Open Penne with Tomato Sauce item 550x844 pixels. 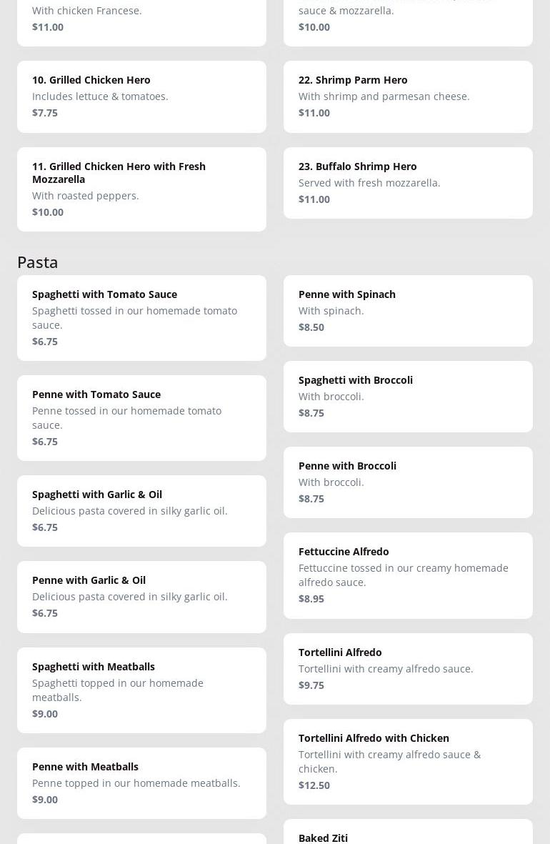coord(141,417)
